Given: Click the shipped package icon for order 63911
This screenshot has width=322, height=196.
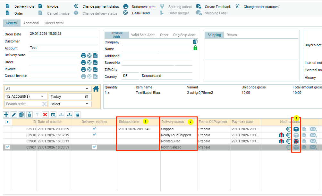Looking at the screenshot, I should pyautogui.click(x=296, y=129).
